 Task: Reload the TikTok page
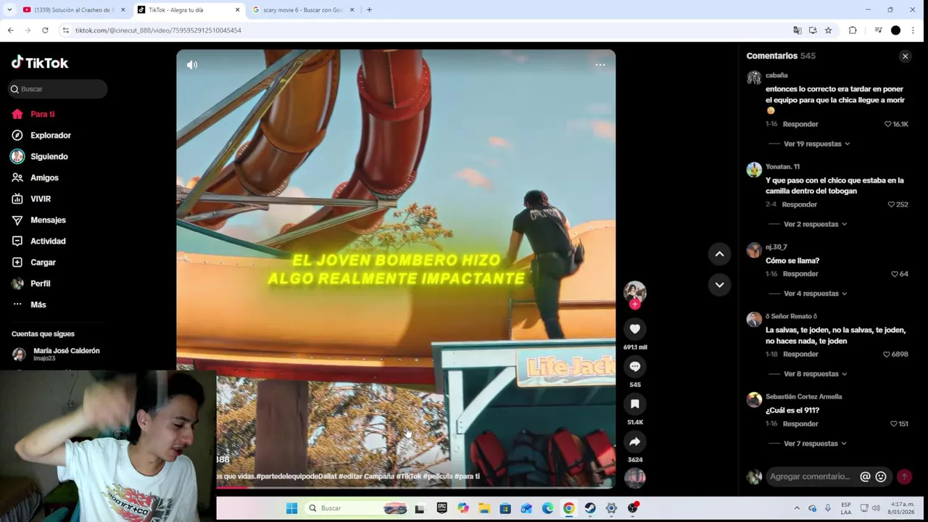(45, 30)
